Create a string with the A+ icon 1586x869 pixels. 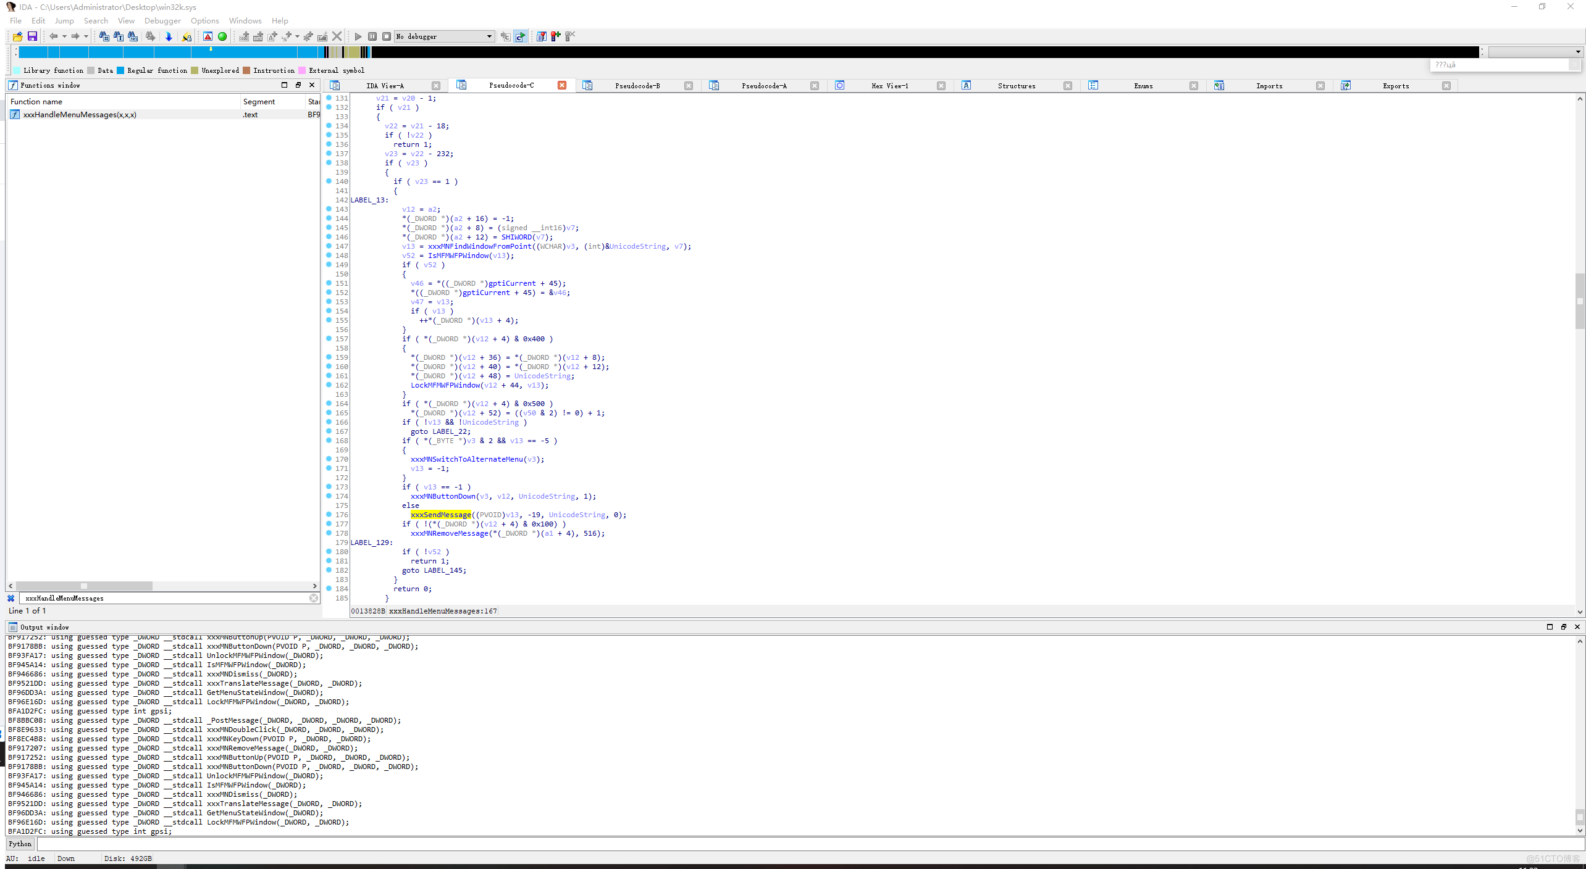pos(272,36)
